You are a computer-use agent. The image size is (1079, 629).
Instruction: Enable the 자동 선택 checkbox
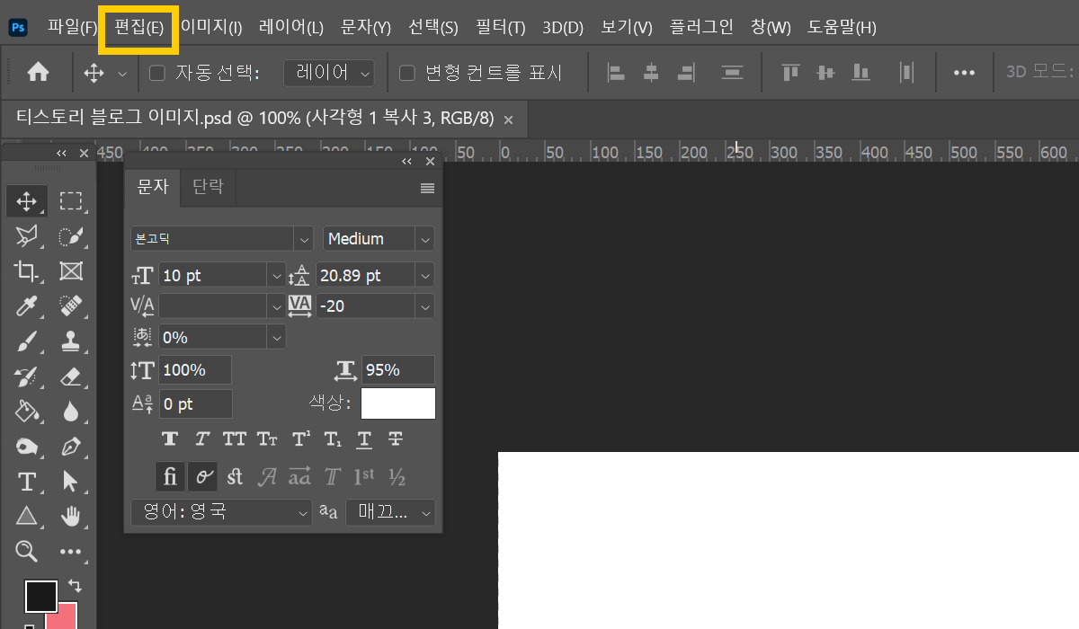(156, 73)
